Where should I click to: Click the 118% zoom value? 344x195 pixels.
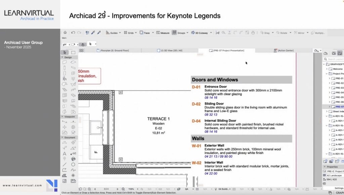[x=131, y=189]
